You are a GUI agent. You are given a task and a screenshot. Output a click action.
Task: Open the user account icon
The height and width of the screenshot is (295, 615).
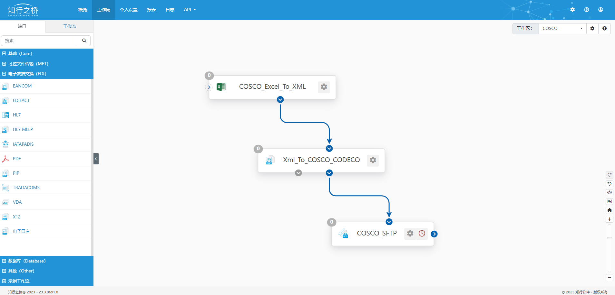coord(601,10)
